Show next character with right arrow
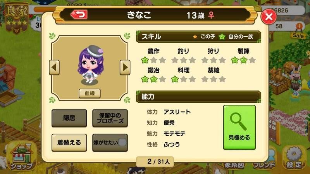This screenshot has width=310, height=174. coord(125,67)
